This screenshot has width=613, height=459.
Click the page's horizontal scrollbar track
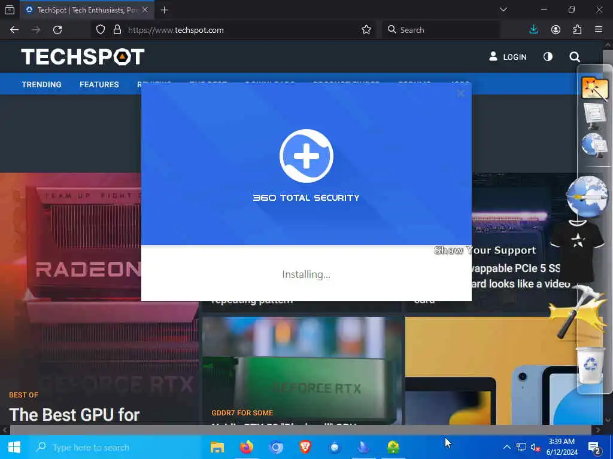301,430
